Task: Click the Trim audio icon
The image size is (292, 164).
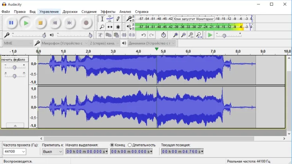Action: [124, 35]
